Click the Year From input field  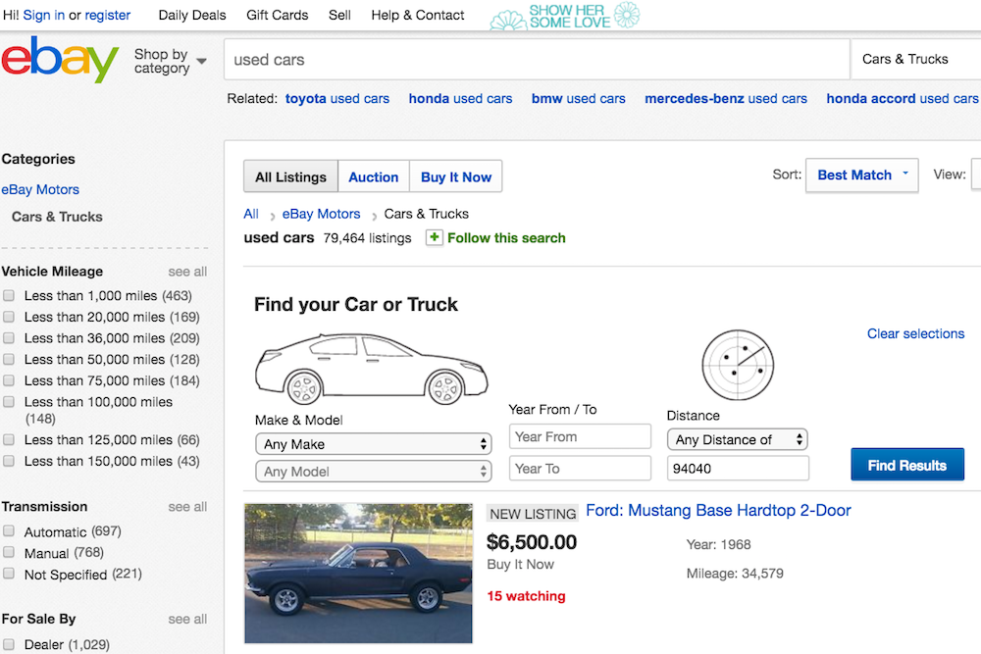[580, 436]
